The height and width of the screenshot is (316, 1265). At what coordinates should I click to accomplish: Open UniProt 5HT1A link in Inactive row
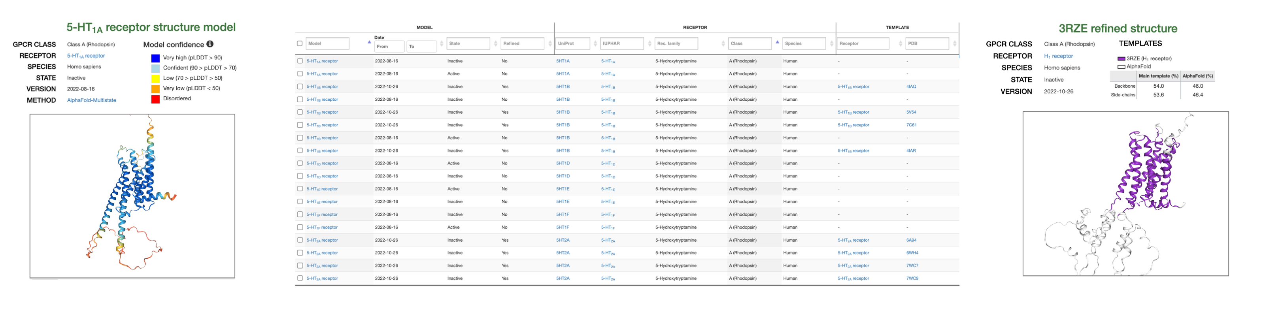[563, 61]
